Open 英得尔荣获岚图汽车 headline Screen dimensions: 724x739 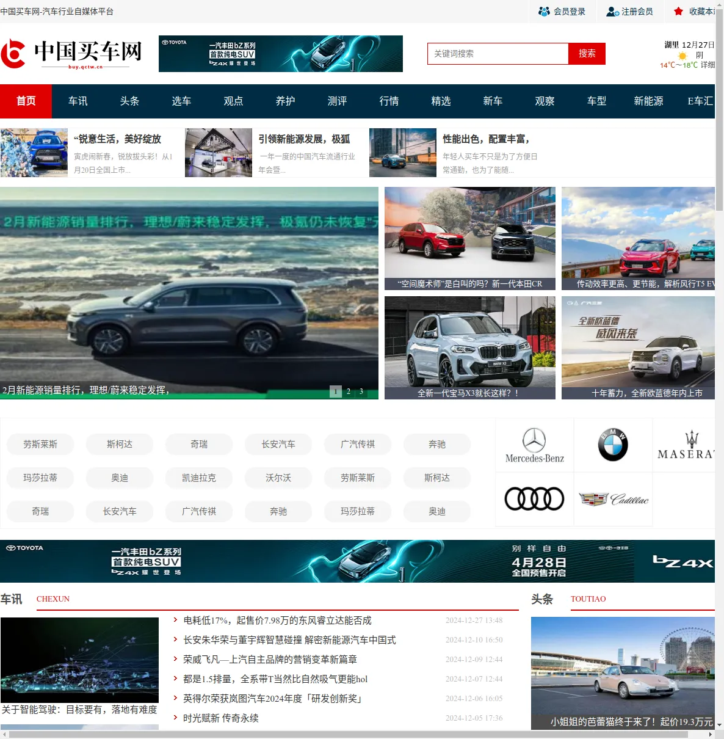[x=274, y=699]
